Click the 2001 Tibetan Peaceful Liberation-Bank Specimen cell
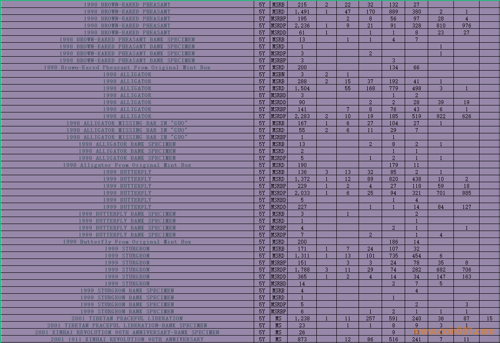 (127, 326)
